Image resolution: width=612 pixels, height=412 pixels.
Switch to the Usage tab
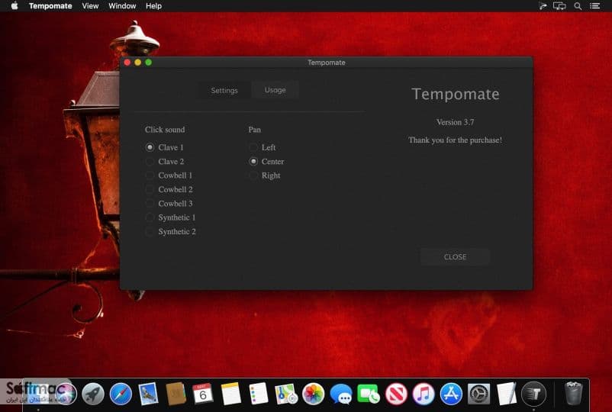click(275, 90)
